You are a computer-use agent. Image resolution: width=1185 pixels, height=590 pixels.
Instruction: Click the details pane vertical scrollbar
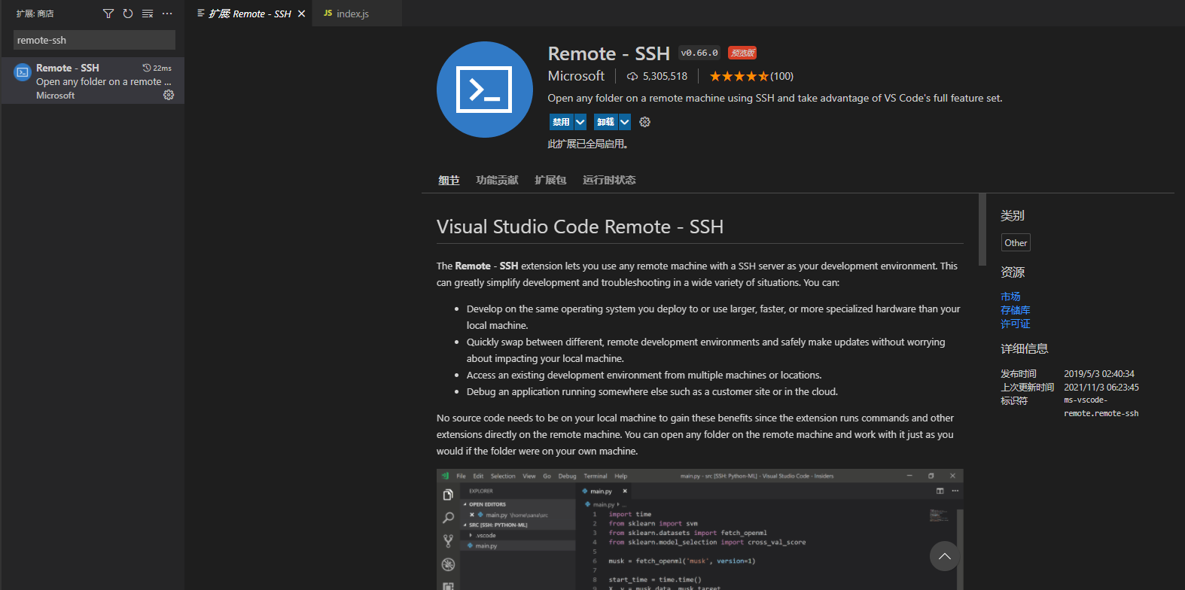tap(982, 230)
